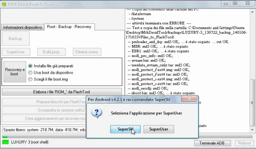This screenshot has height=149, width=256.
Task: Click the Backup button
Action: (x=16, y=38)
